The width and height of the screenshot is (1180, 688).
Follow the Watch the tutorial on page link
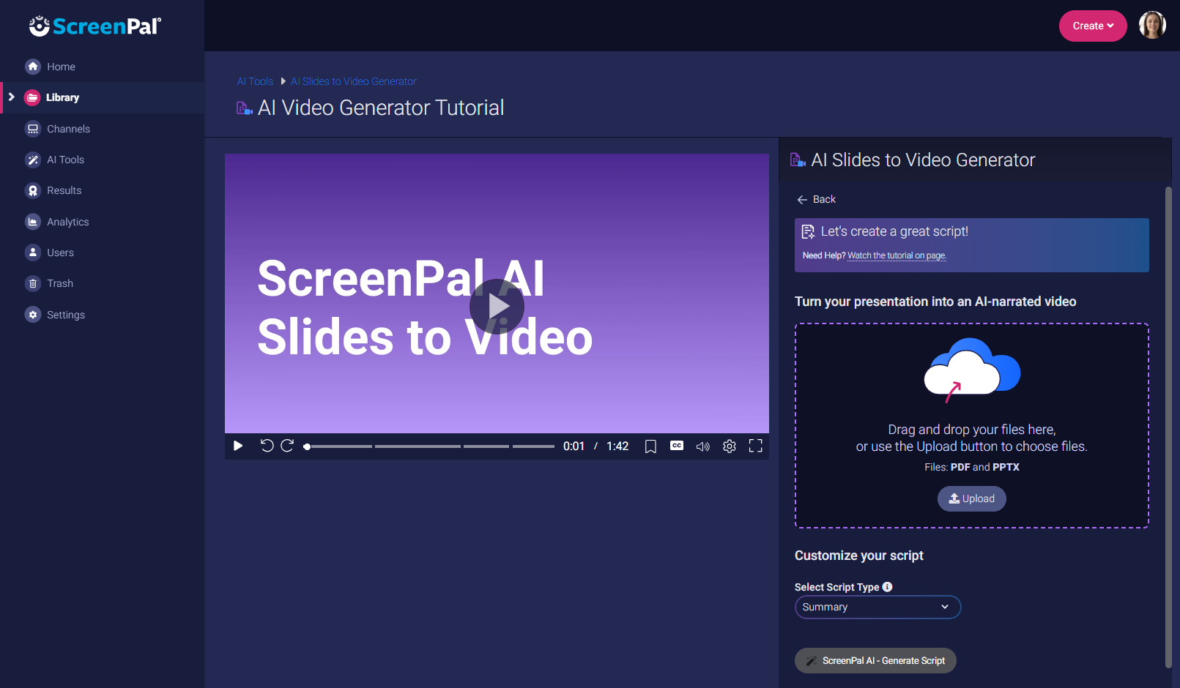click(x=897, y=255)
